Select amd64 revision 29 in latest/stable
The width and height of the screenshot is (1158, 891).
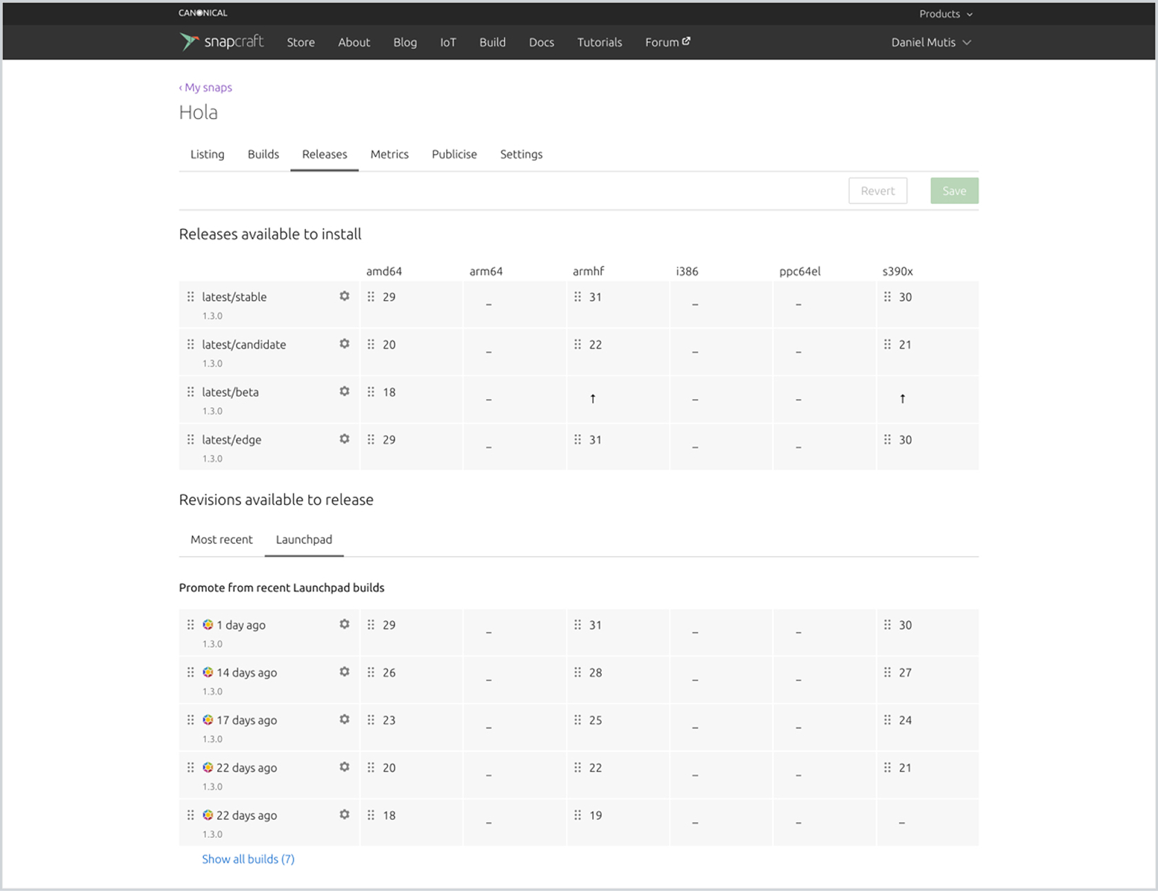point(389,297)
